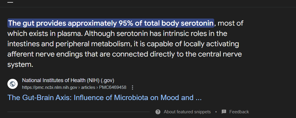Click the highlighted 95% serotonin sentence
The height and width of the screenshot is (118, 296).
point(111,23)
